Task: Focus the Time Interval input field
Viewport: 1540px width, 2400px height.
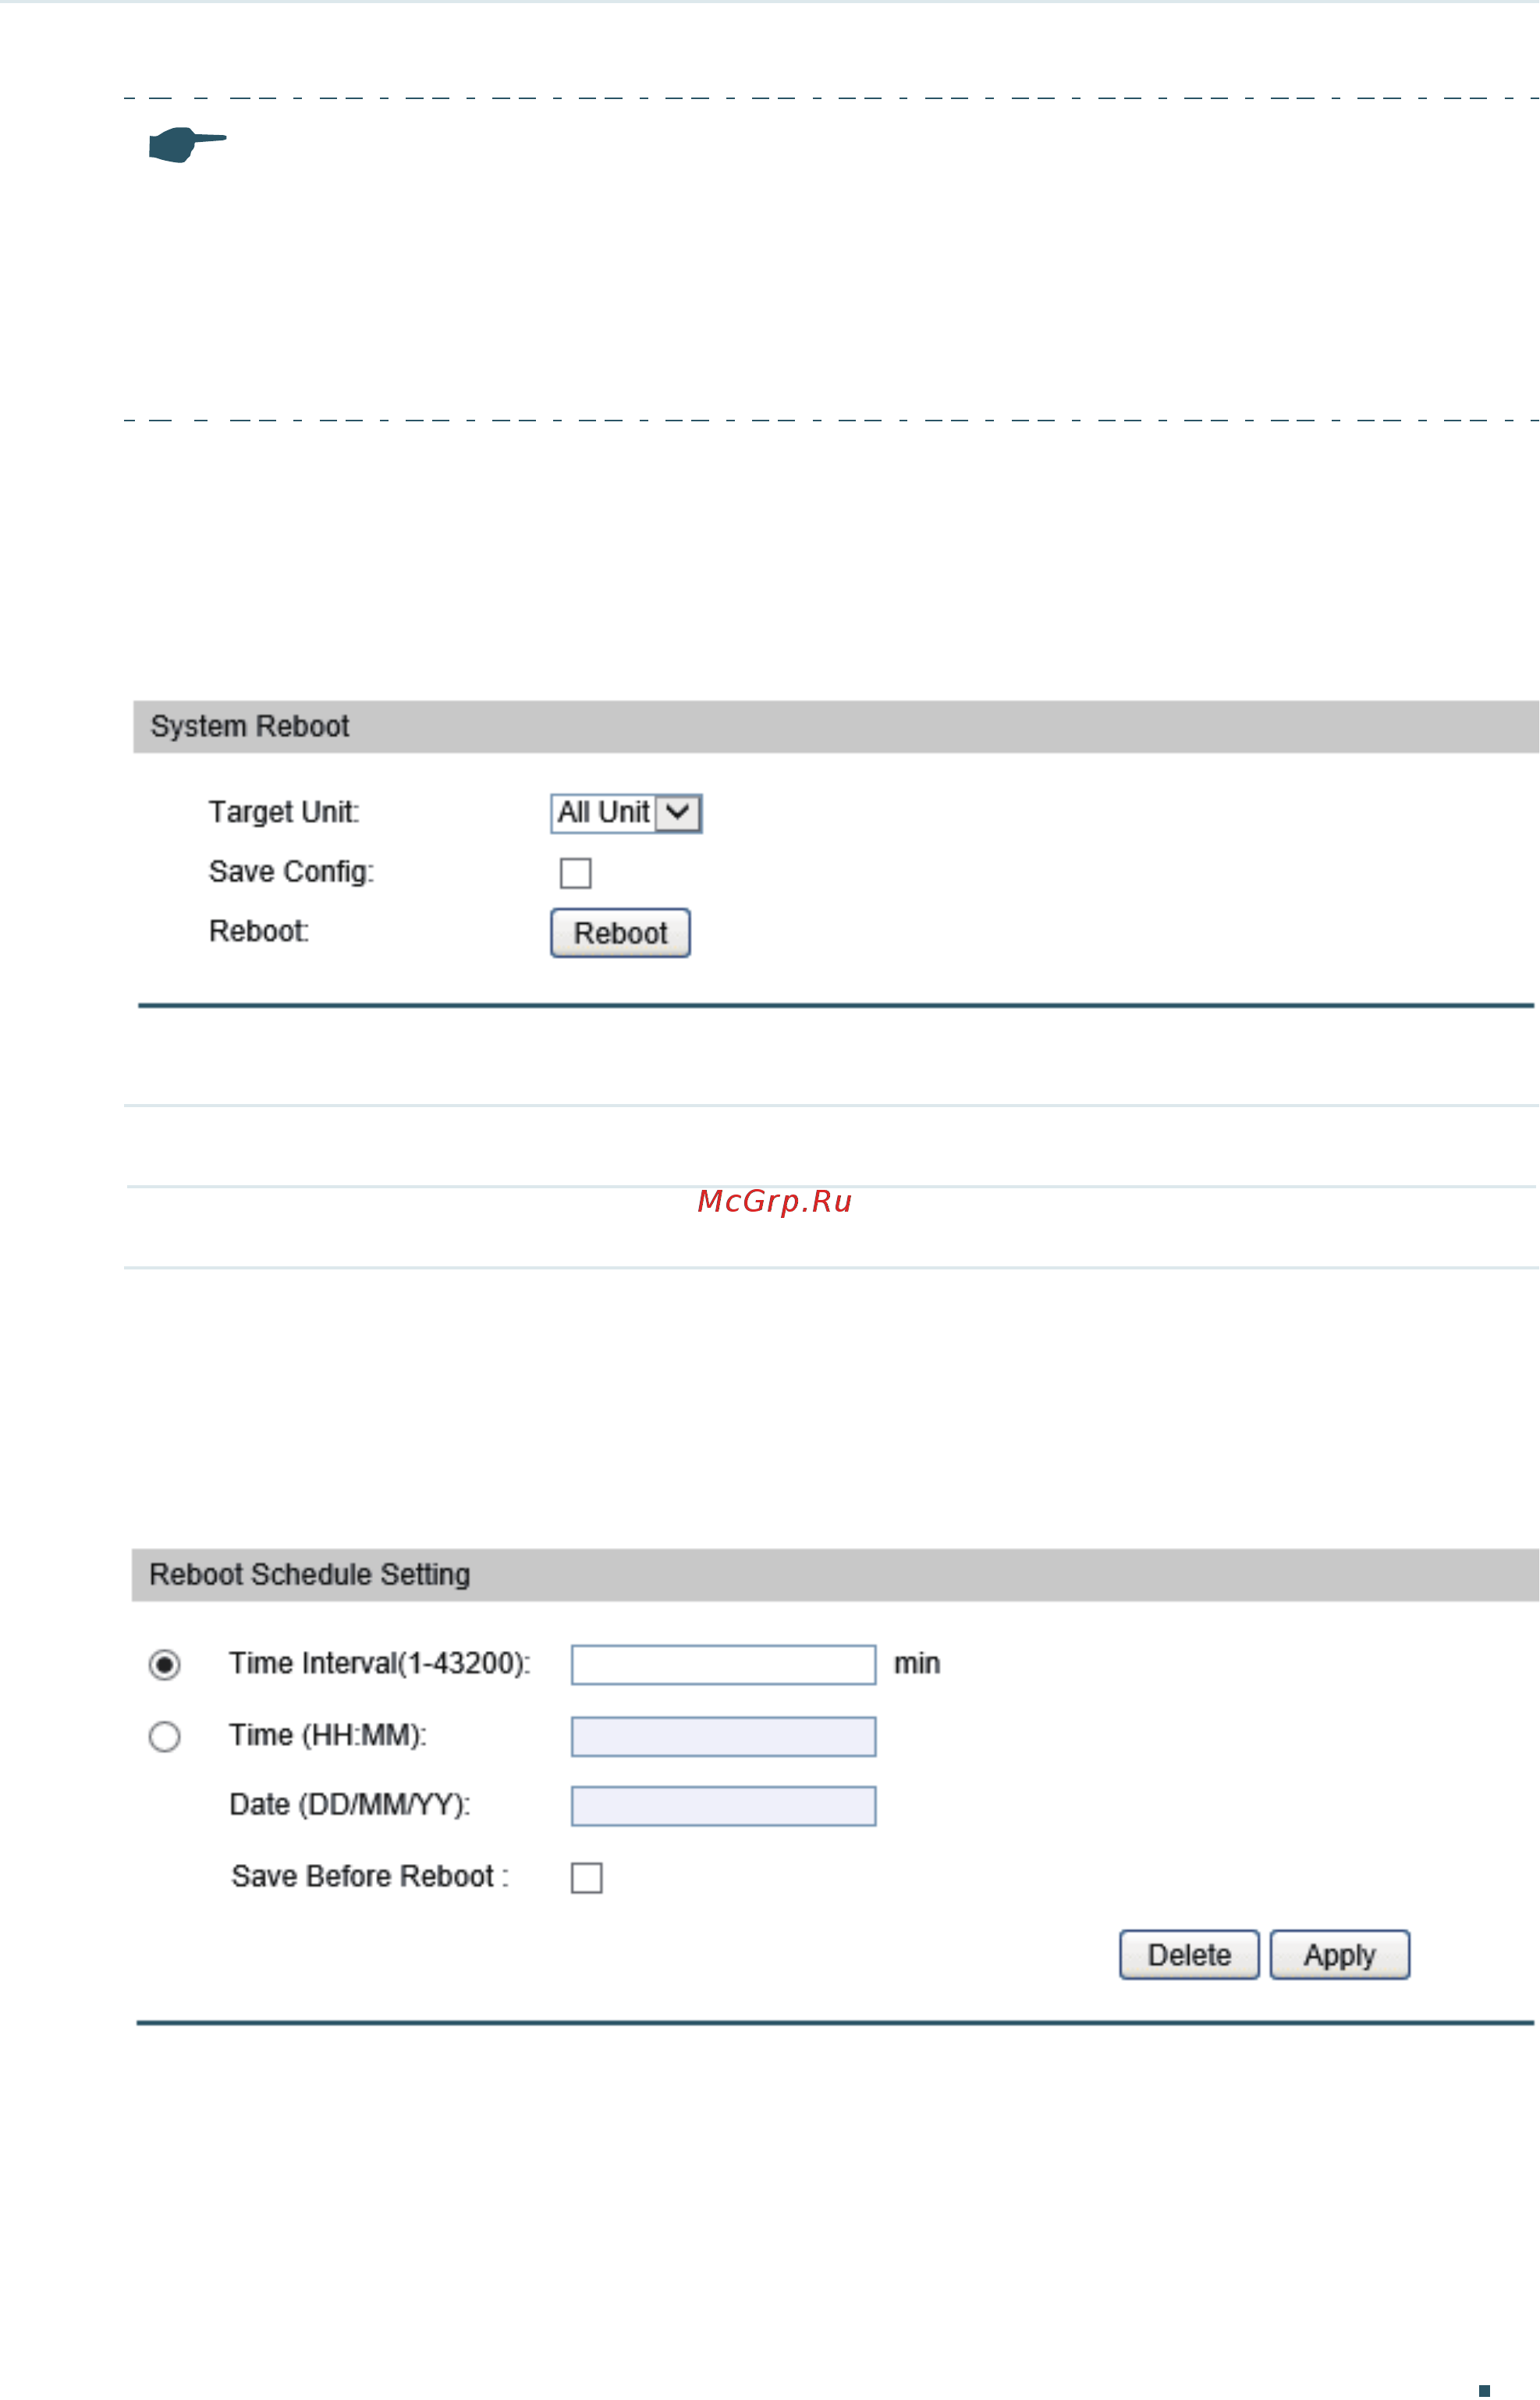Action: [x=723, y=1665]
